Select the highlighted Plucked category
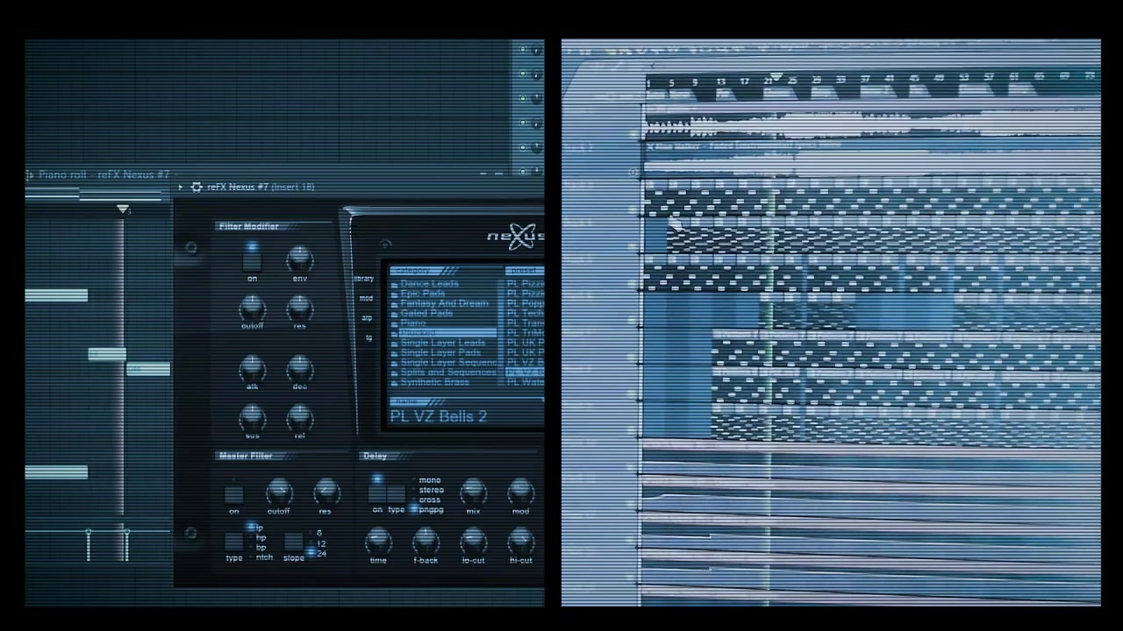1123x631 pixels. (447, 333)
